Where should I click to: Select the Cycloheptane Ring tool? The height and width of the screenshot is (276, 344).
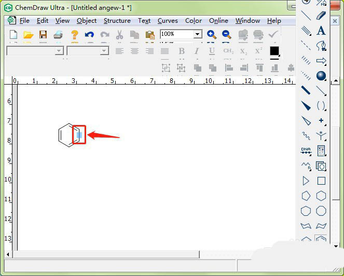(x=306, y=211)
